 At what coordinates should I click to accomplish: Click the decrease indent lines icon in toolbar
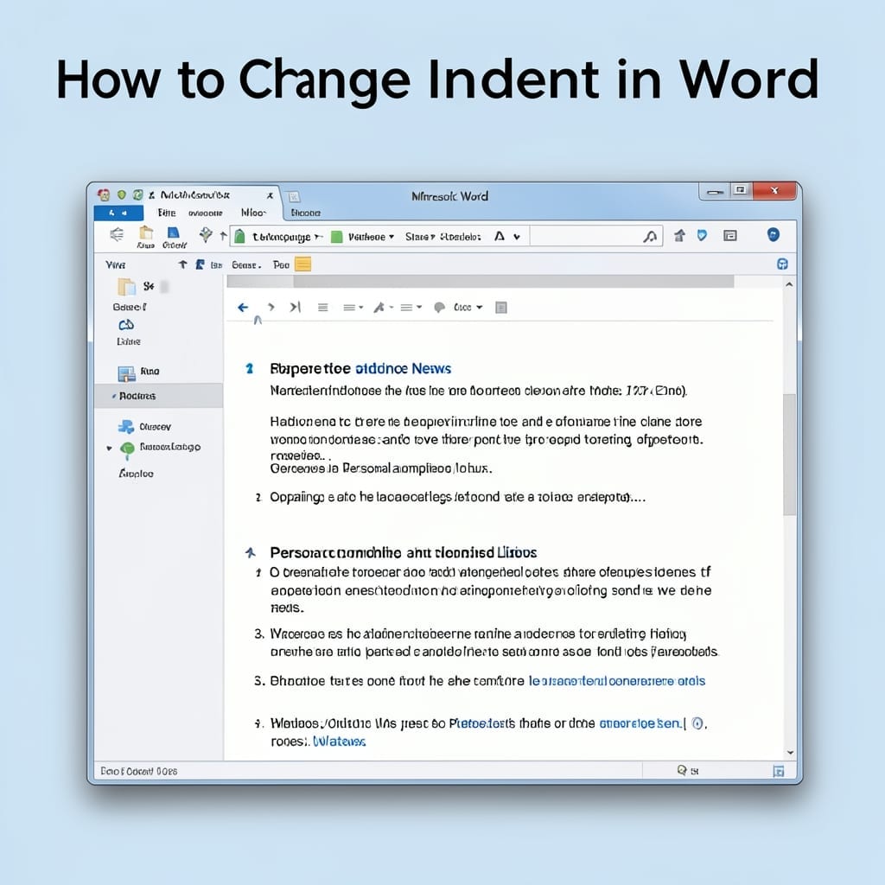click(117, 234)
